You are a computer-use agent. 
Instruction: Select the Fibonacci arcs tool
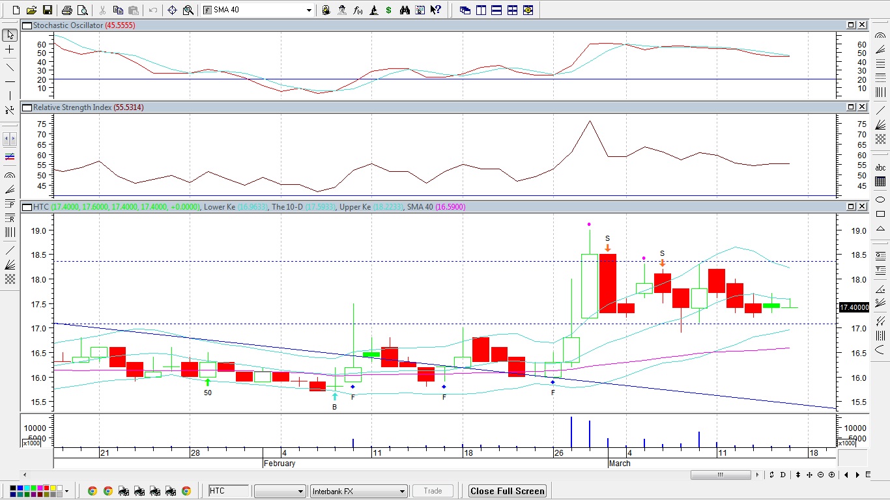click(10, 175)
